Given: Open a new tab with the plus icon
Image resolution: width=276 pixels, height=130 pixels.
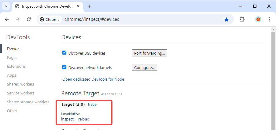Looking at the screenshot, I should pos(89,6).
